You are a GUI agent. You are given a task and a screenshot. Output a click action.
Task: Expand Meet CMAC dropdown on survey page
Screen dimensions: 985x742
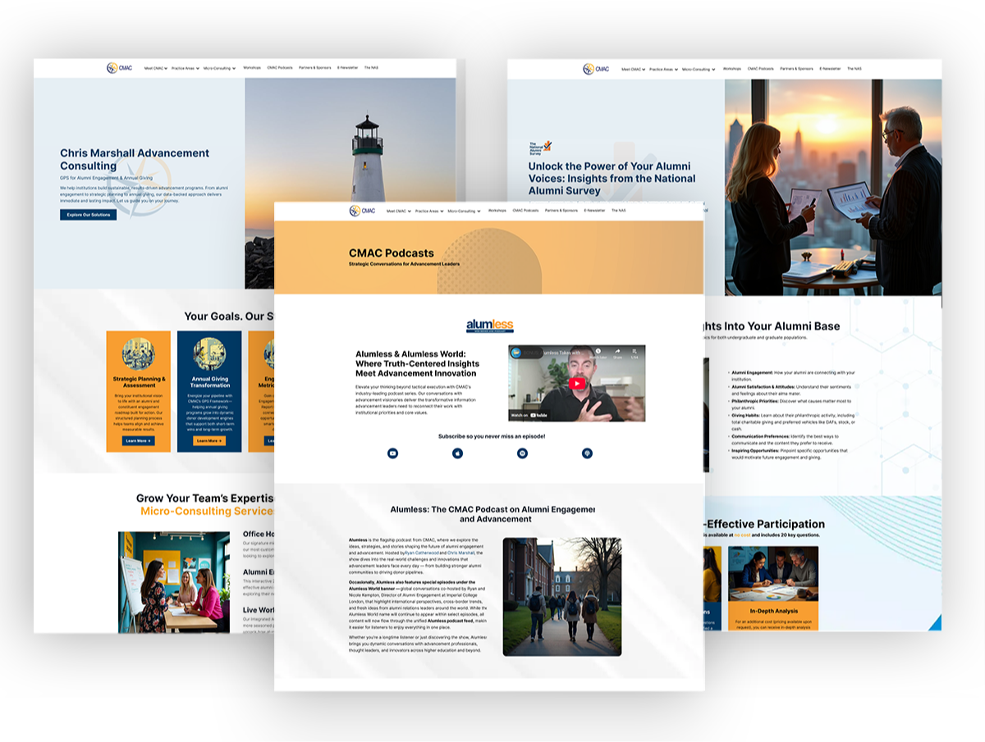634,69
